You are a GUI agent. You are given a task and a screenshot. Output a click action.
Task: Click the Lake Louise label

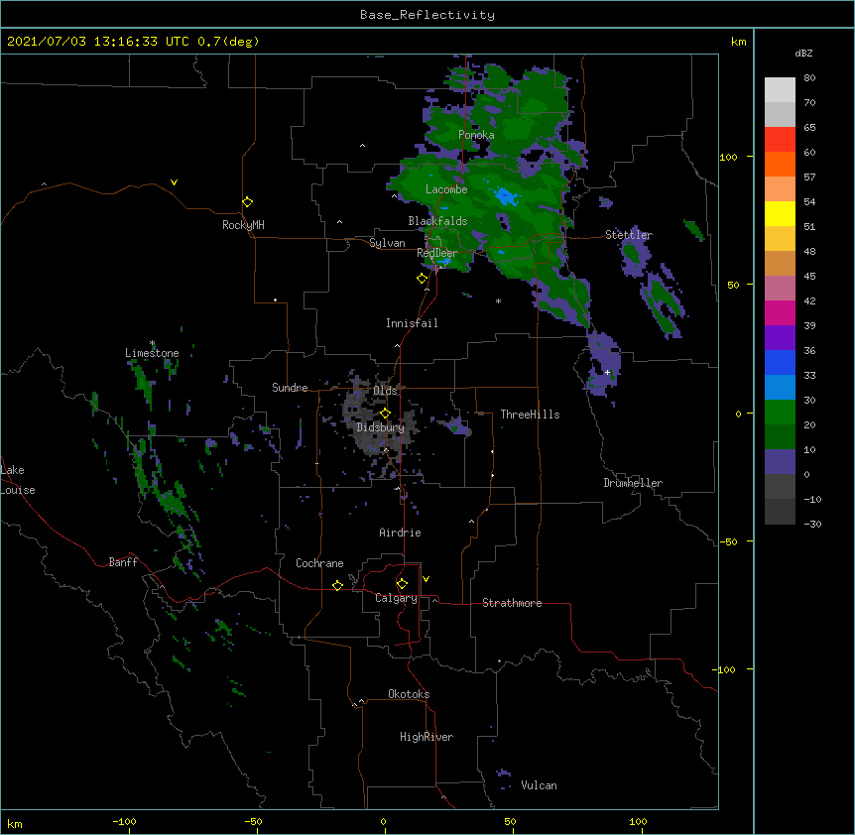18,480
